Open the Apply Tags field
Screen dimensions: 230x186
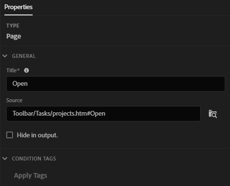[x=30, y=175]
